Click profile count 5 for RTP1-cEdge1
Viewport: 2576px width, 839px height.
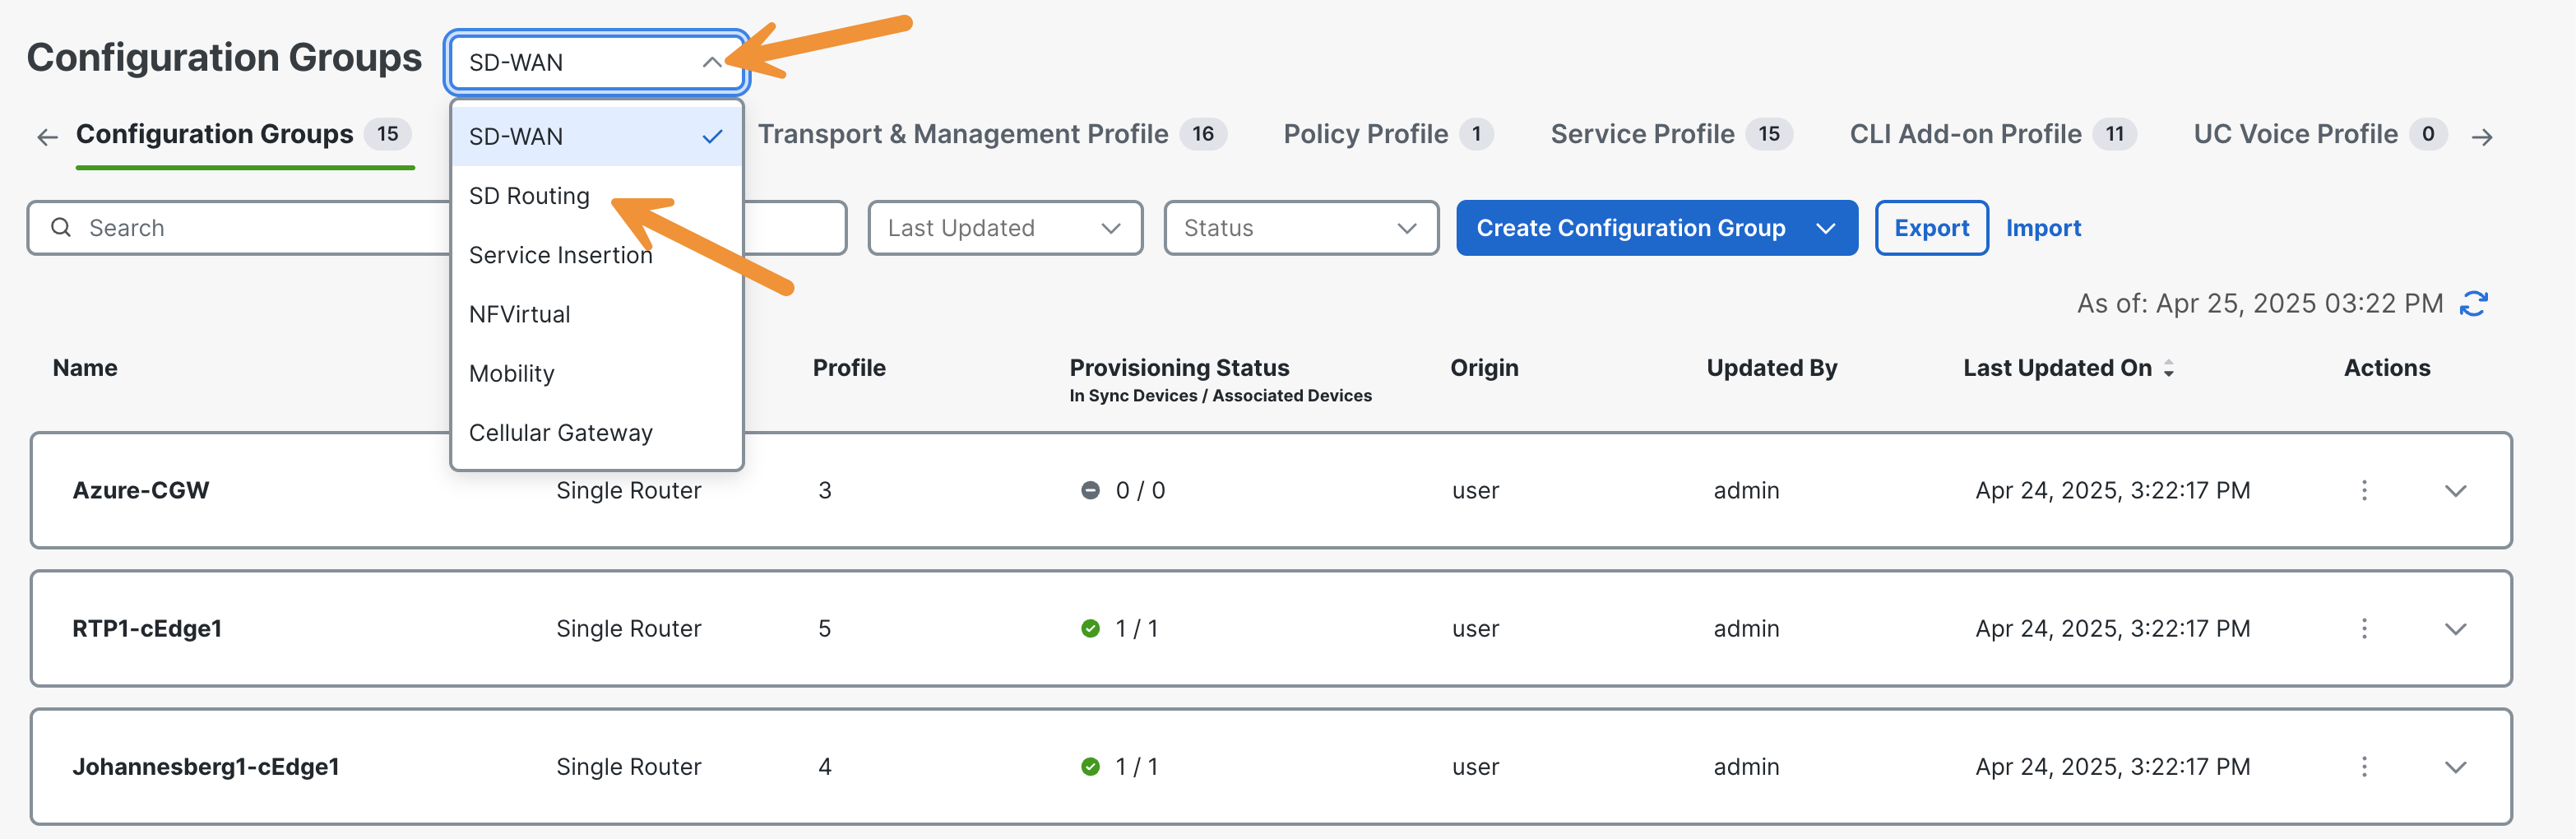click(x=825, y=628)
